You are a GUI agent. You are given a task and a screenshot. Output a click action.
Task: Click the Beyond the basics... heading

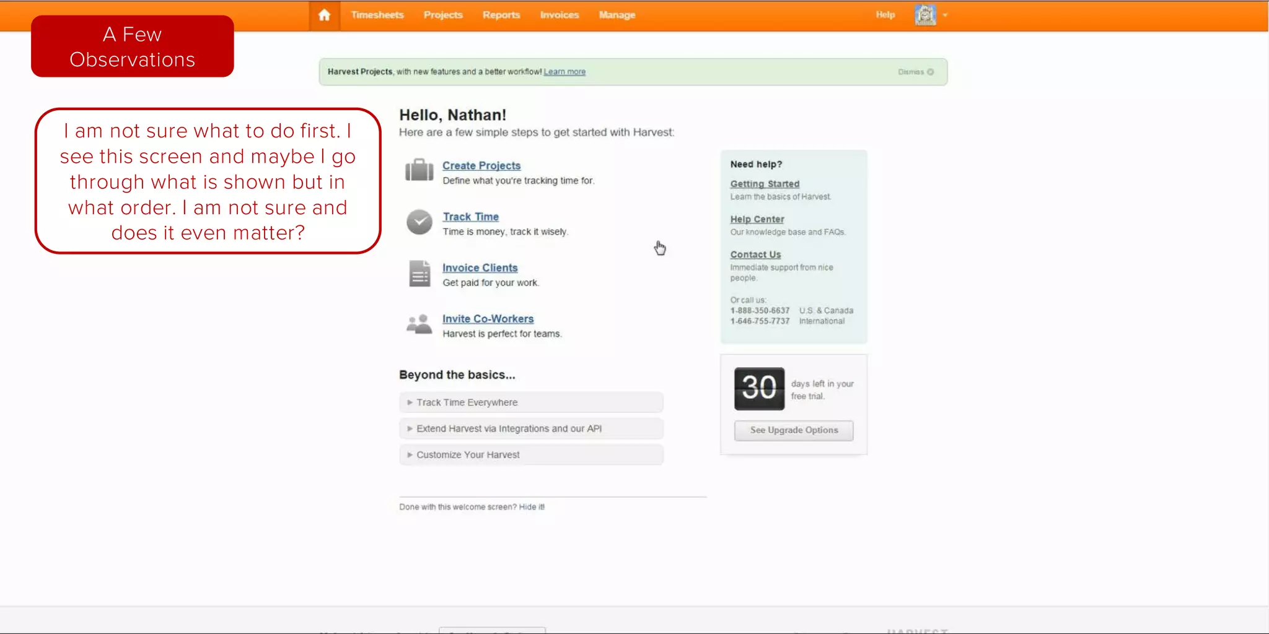click(x=457, y=375)
